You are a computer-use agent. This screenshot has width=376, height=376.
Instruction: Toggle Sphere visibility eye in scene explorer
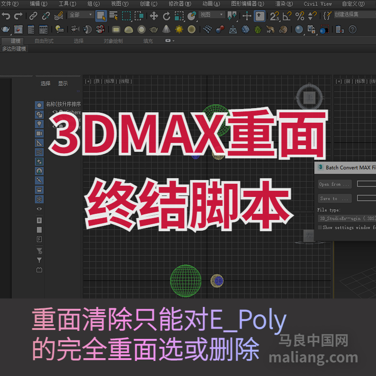tap(55, 112)
